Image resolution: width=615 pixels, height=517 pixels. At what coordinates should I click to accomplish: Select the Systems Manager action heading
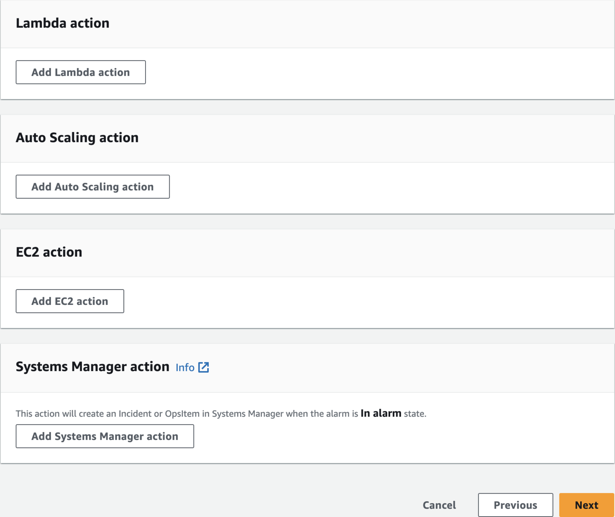(x=92, y=366)
